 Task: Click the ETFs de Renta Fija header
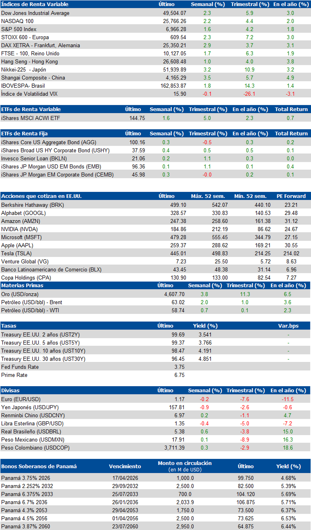(x=25, y=133)
